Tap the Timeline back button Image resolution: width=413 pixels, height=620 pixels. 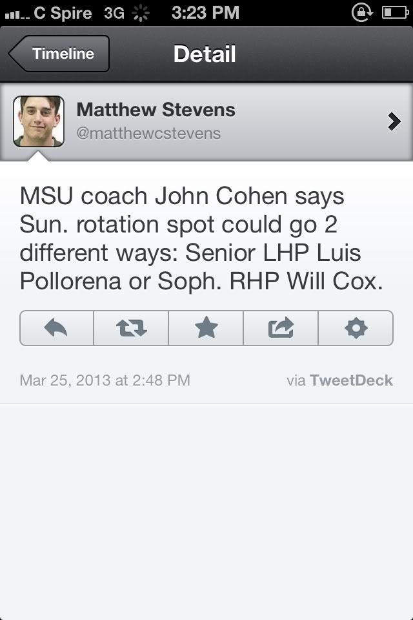(x=59, y=54)
